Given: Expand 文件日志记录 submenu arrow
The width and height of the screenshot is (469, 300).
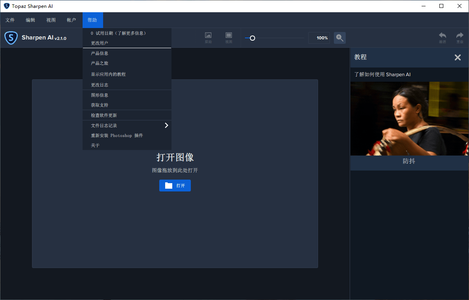Looking at the screenshot, I should tap(167, 126).
